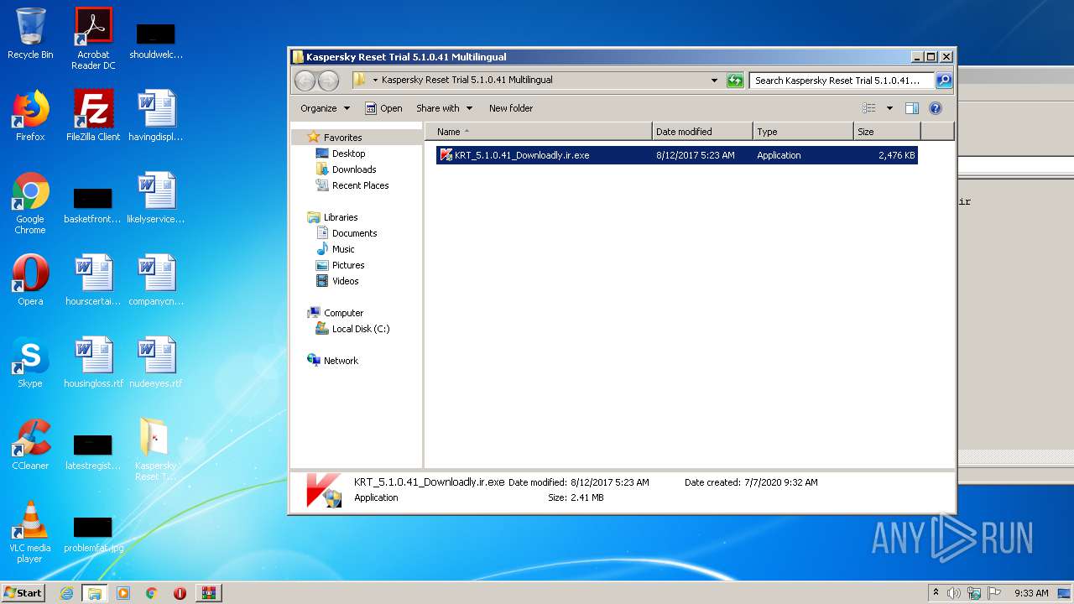Viewport: 1074px width, 604px height.
Task: Launch CCleaner desktop shortcut
Action: pyautogui.click(x=30, y=445)
